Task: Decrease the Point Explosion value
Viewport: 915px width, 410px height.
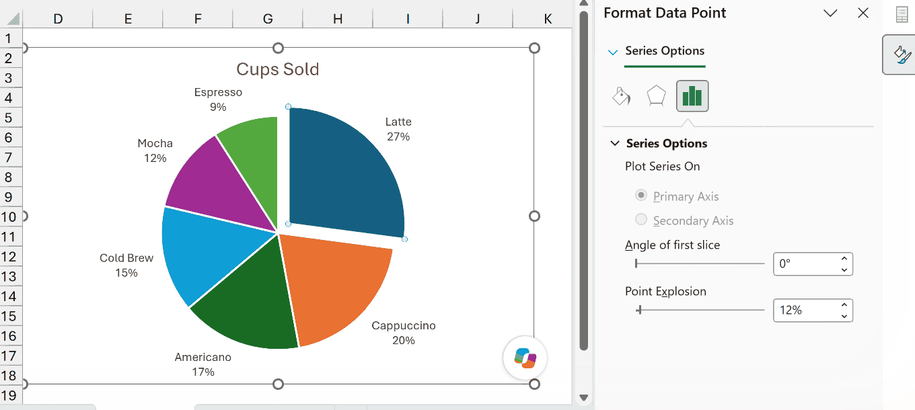Action: 844,316
